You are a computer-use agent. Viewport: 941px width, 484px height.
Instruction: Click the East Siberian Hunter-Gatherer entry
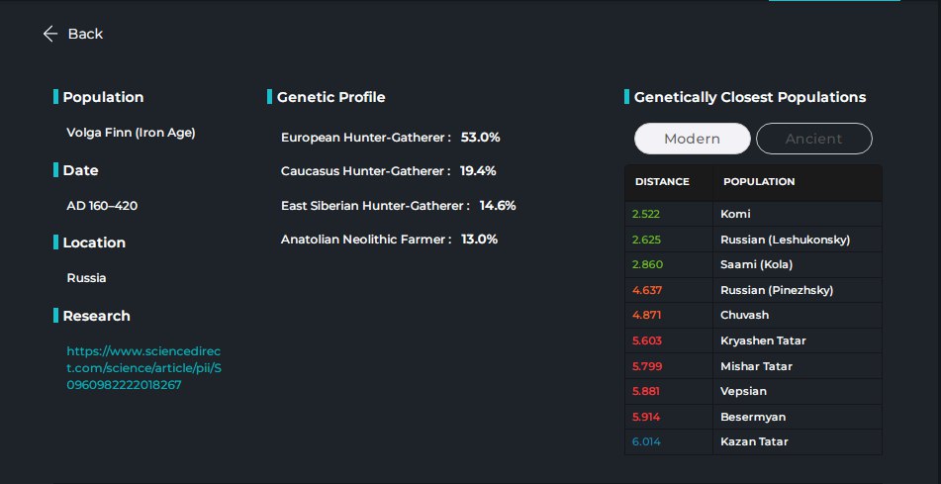[x=398, y=206]
